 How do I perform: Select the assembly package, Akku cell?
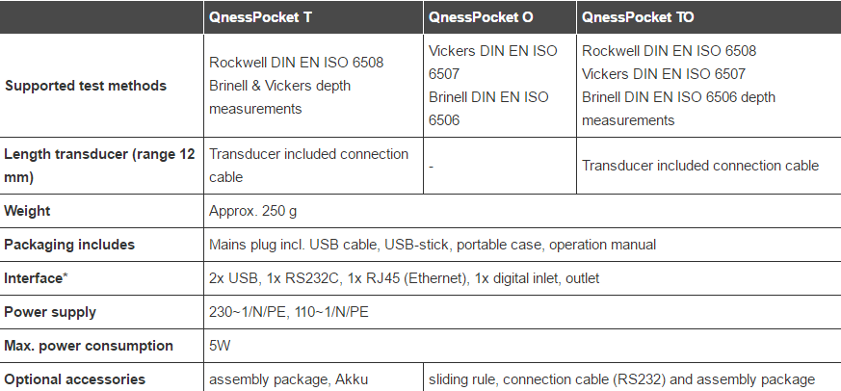289,379
